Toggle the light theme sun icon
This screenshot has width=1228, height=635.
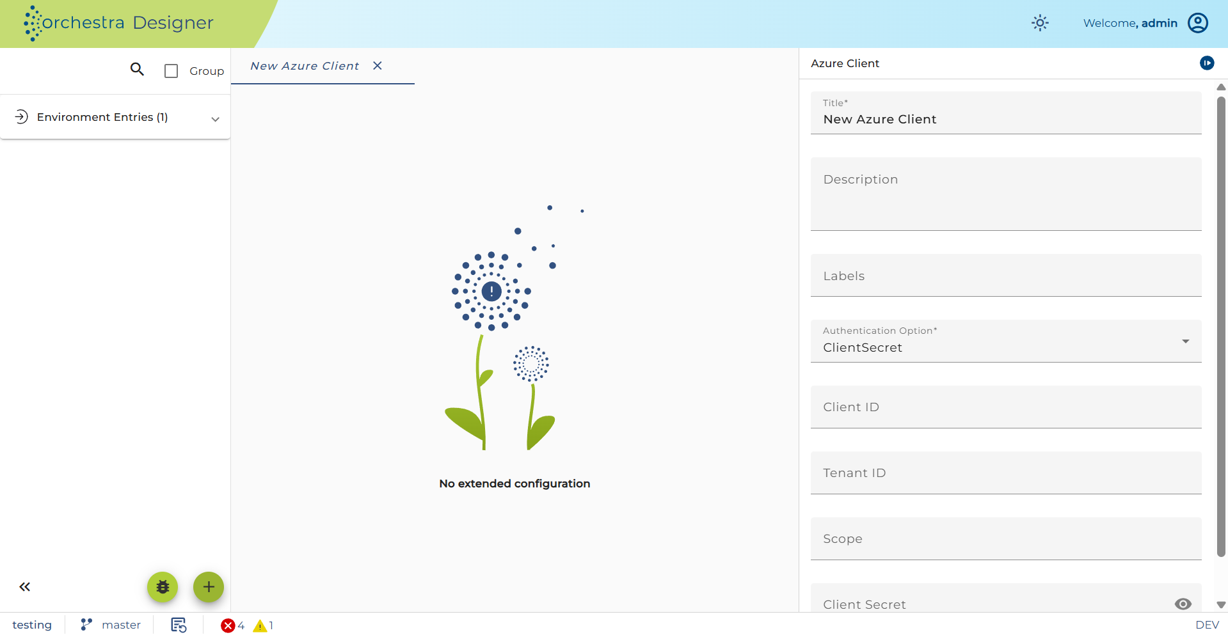click(x=1040, y=23)
